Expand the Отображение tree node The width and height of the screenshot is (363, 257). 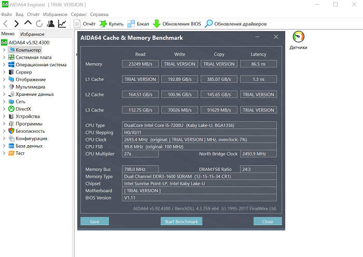(4, 79)
